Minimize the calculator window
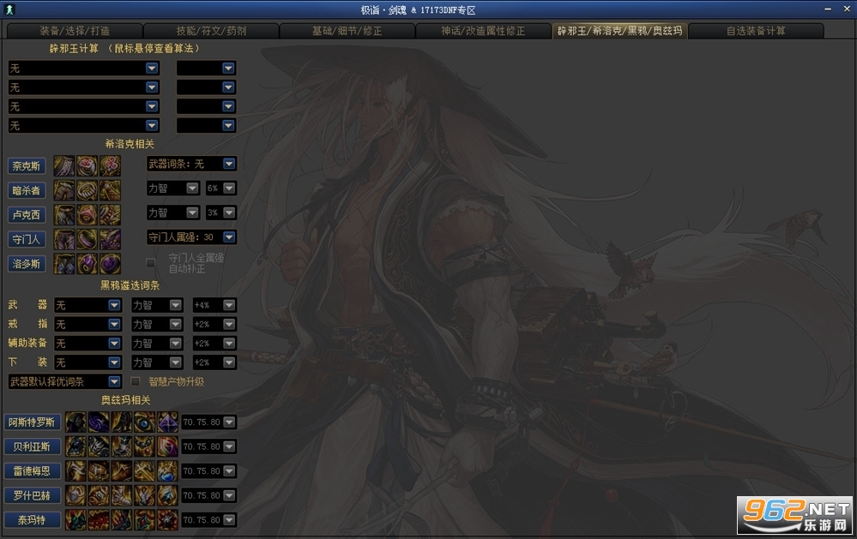The height and width of the screenshot is (539, 857). click(829, 9)
